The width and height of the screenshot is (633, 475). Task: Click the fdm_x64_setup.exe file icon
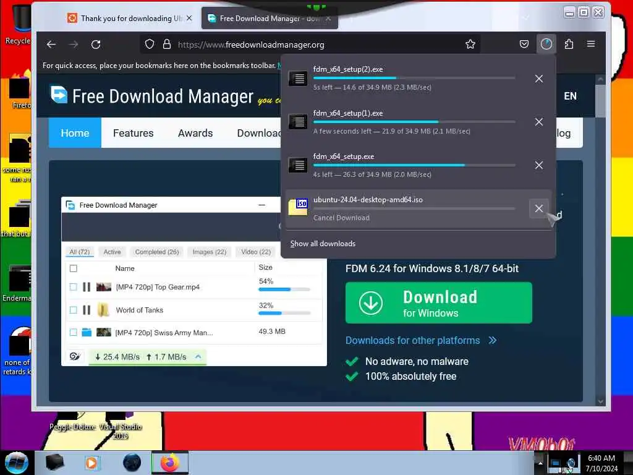point(298,165)
